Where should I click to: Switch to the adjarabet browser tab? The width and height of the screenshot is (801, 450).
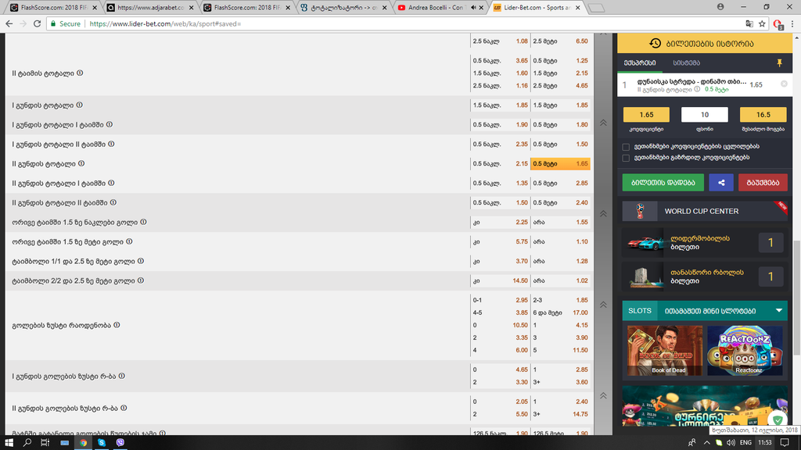pyautogui.click(x=150, y=8)
